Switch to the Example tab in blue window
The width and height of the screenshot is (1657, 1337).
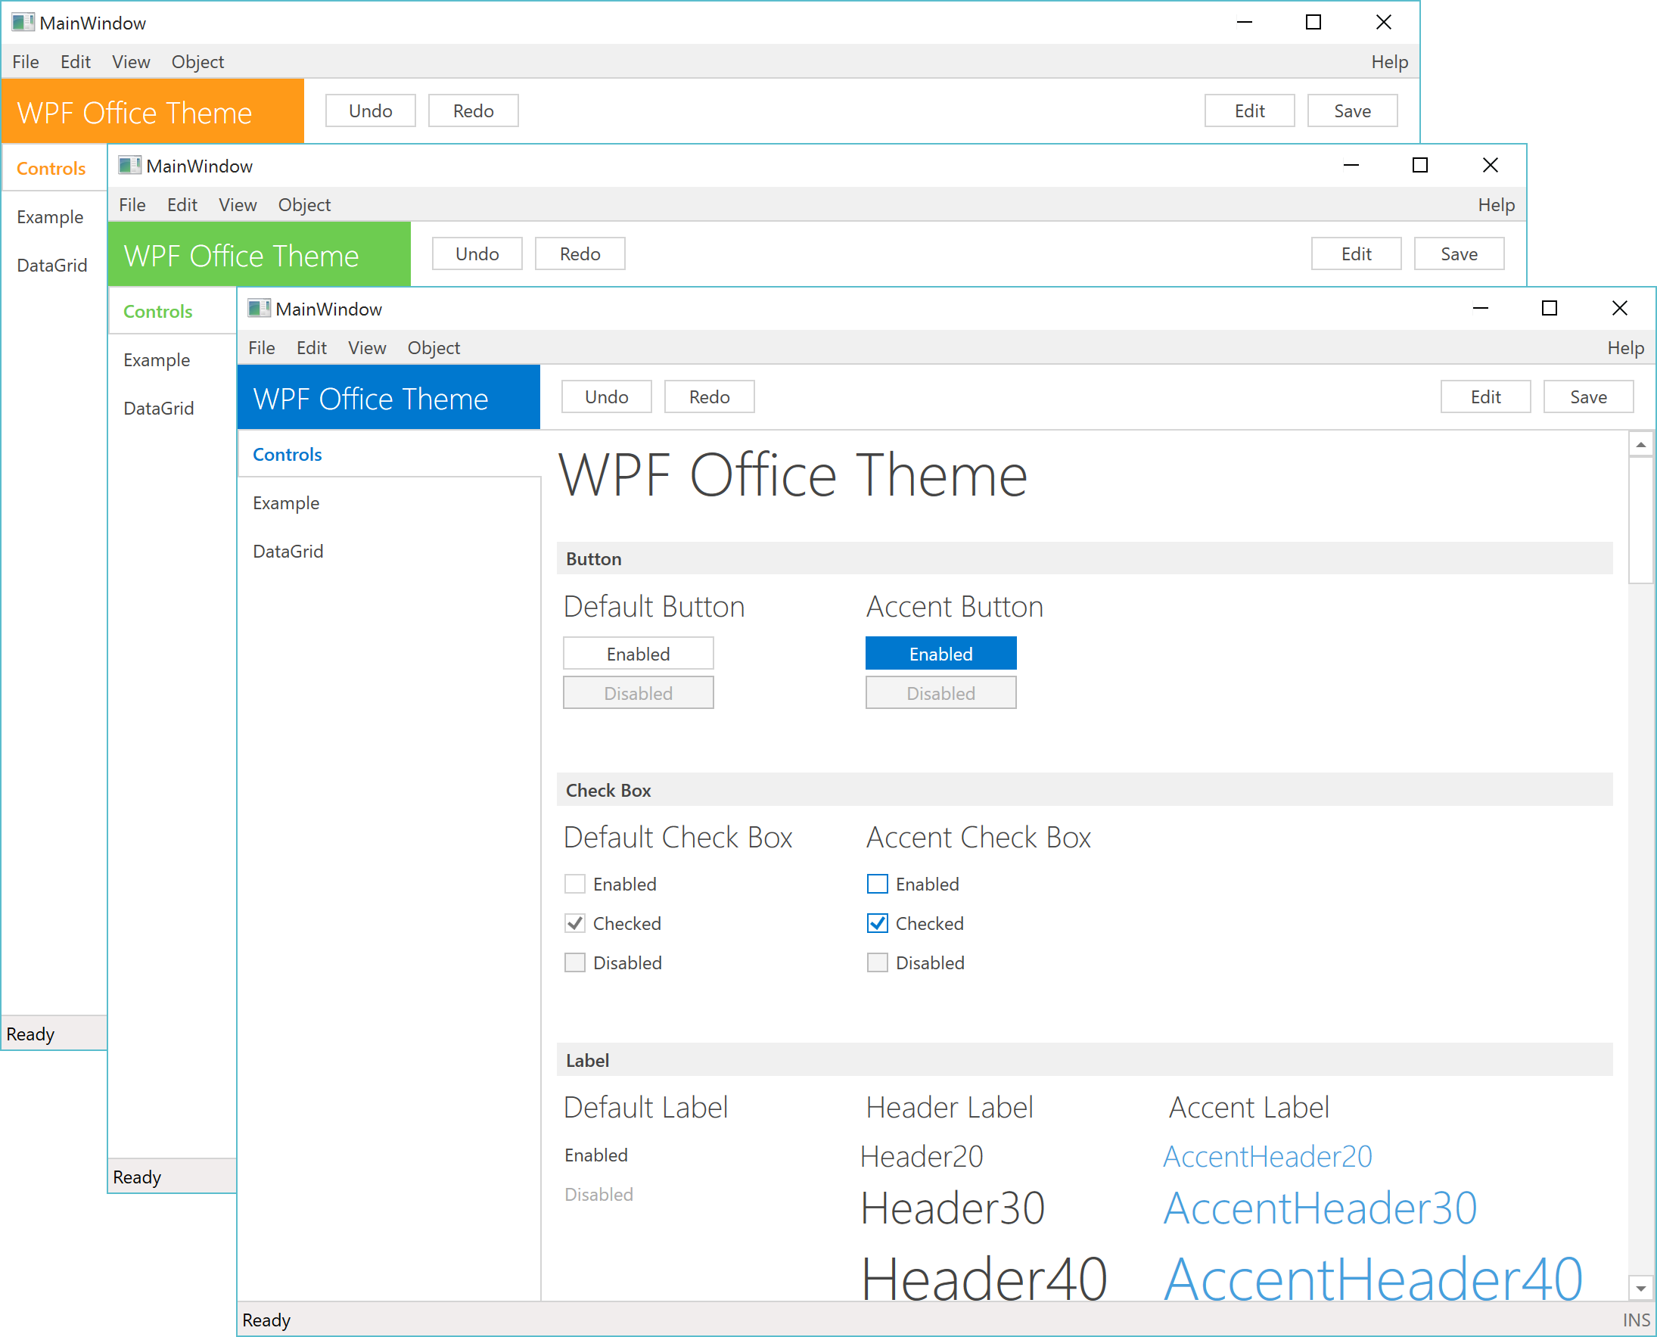pyautogui.click(x=286, y=504)
